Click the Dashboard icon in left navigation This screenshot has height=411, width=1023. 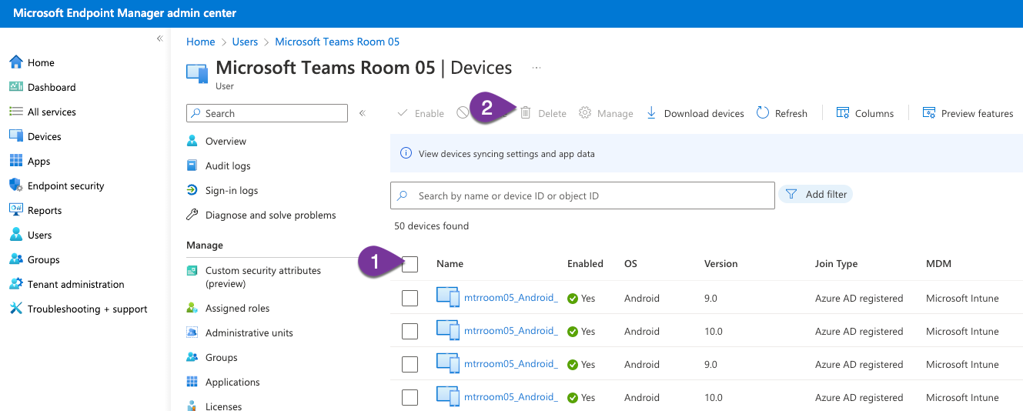coord(15,87)
